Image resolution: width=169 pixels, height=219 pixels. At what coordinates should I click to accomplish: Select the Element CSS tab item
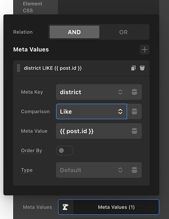pos(32,7)
